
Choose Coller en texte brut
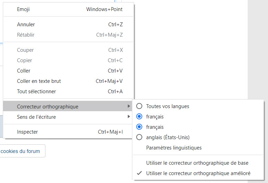(39, 81)
